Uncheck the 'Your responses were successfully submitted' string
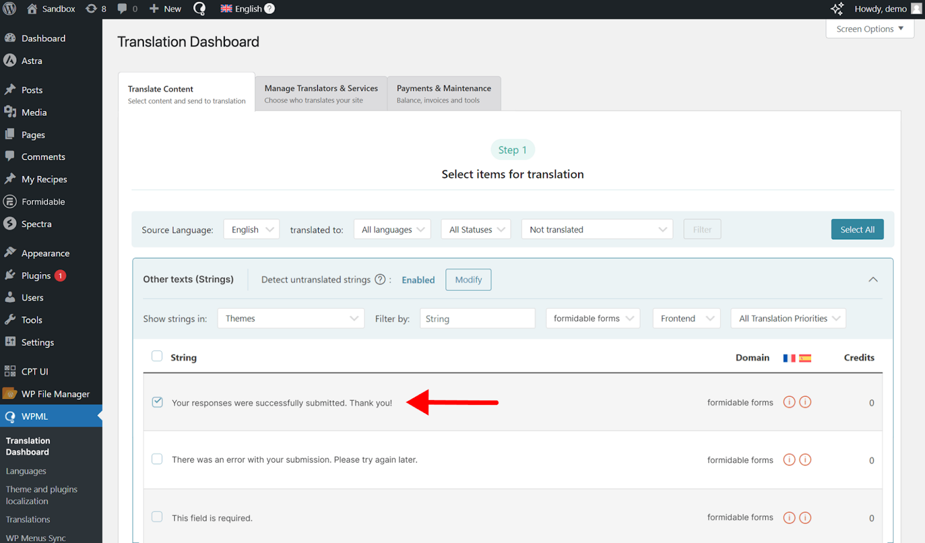The width and height of the screenshot is (925, 543). (x=157, y=402)
